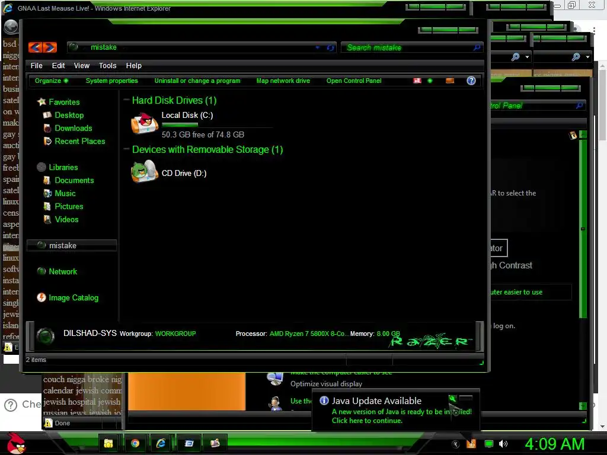
Task: Click the Network green orb icon
Action: tap(41, 271)
